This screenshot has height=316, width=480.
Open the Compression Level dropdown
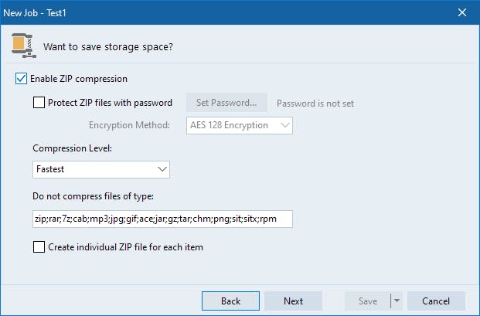(x=101, y=168)
